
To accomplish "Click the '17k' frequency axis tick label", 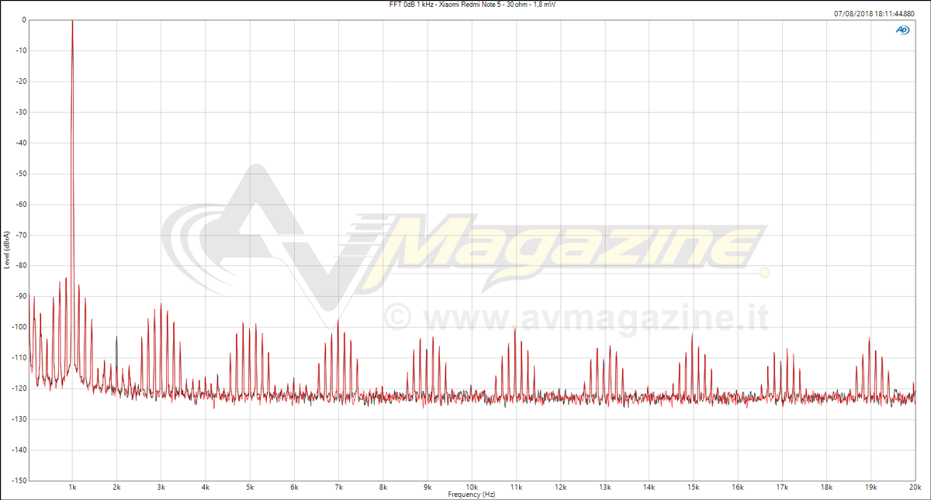I will click(782, 488).
